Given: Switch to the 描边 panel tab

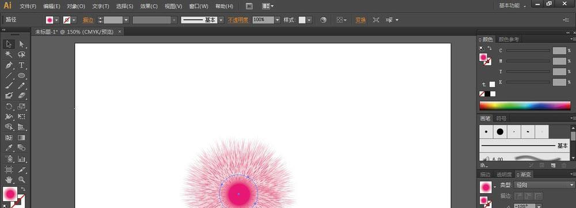Looking at the screenshot, I should pos(485,175).
